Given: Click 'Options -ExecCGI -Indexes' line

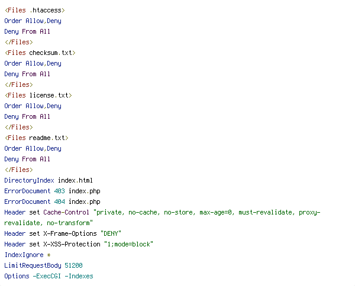Looking at the screenshot, I should (49, 277).
